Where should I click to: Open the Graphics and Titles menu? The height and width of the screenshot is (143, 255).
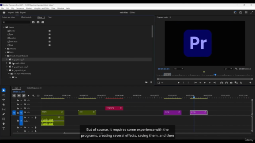click(42, 8)
